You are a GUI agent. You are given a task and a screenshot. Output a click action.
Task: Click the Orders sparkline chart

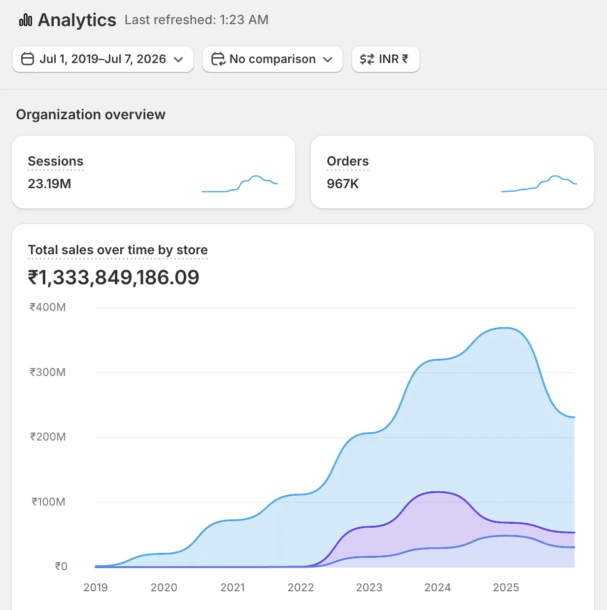click(539, 184)
